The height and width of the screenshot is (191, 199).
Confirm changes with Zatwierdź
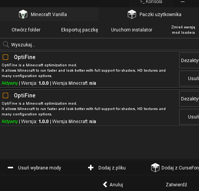click(x=176, y=185)
